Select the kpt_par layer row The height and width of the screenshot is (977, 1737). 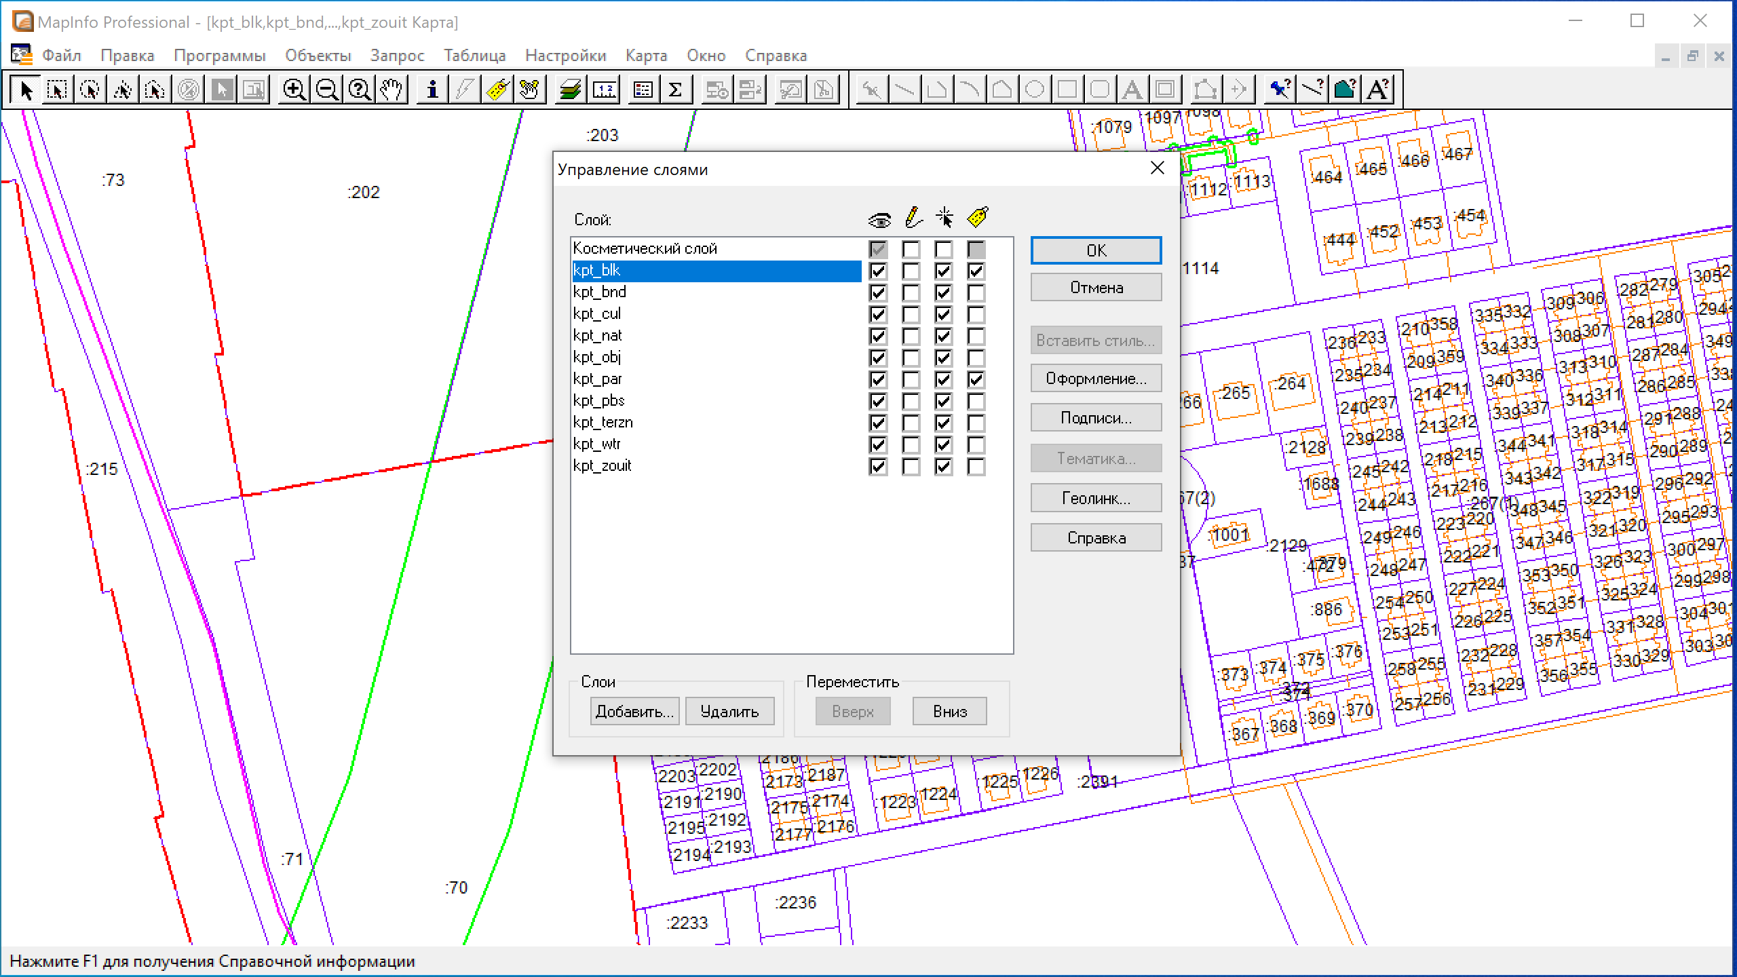point(717,379)
